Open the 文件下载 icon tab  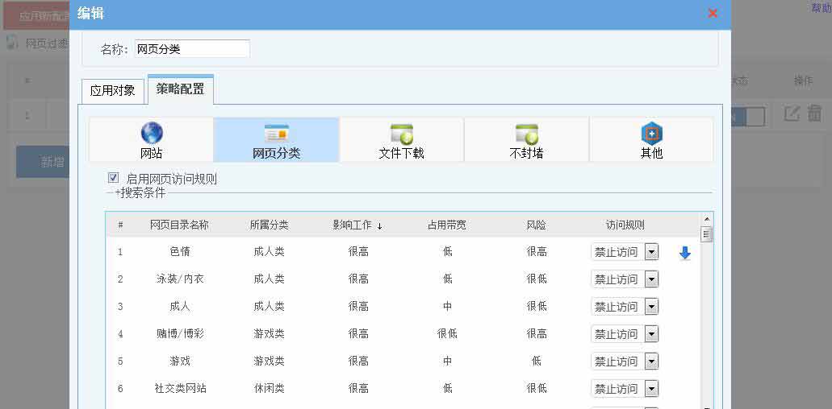tap(401, 134)
